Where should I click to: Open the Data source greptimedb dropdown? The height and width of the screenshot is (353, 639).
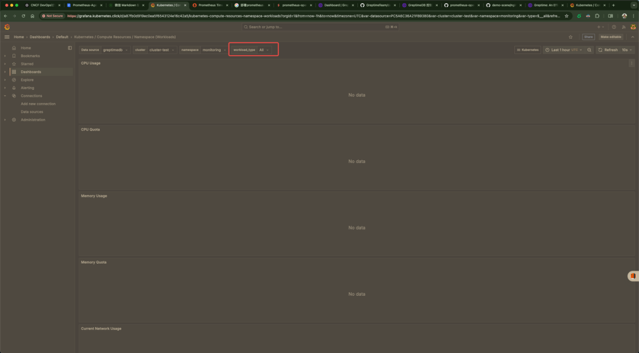pos(115,50)
